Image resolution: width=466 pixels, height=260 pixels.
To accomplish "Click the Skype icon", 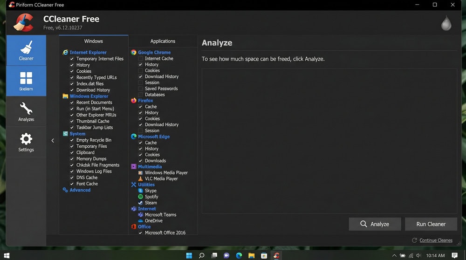I will tap(141, 191).
